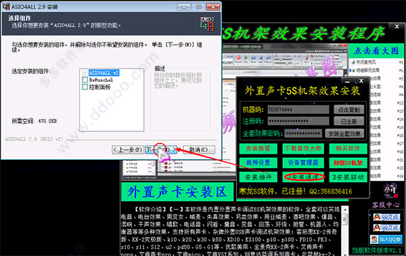This screenshot has height=256, width=406.
Task: Click 卸载5S机架 uninstall button
Action: tap(348, 163)
